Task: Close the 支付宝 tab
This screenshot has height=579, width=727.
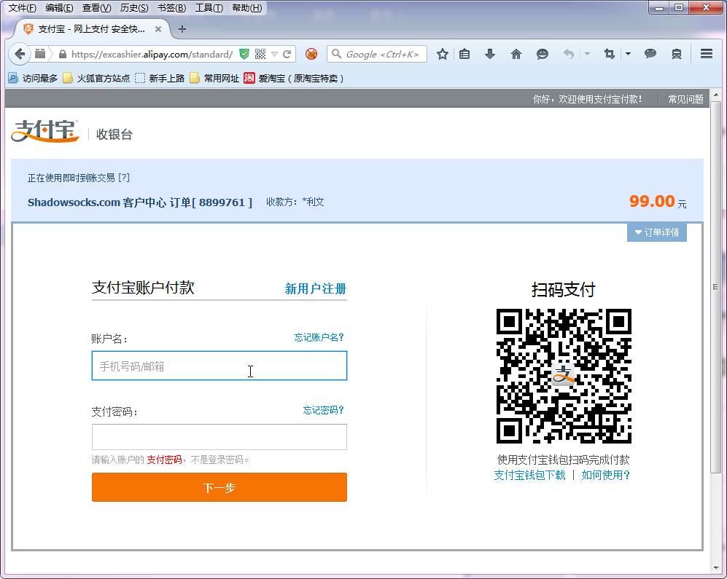Action: [158, 29]
